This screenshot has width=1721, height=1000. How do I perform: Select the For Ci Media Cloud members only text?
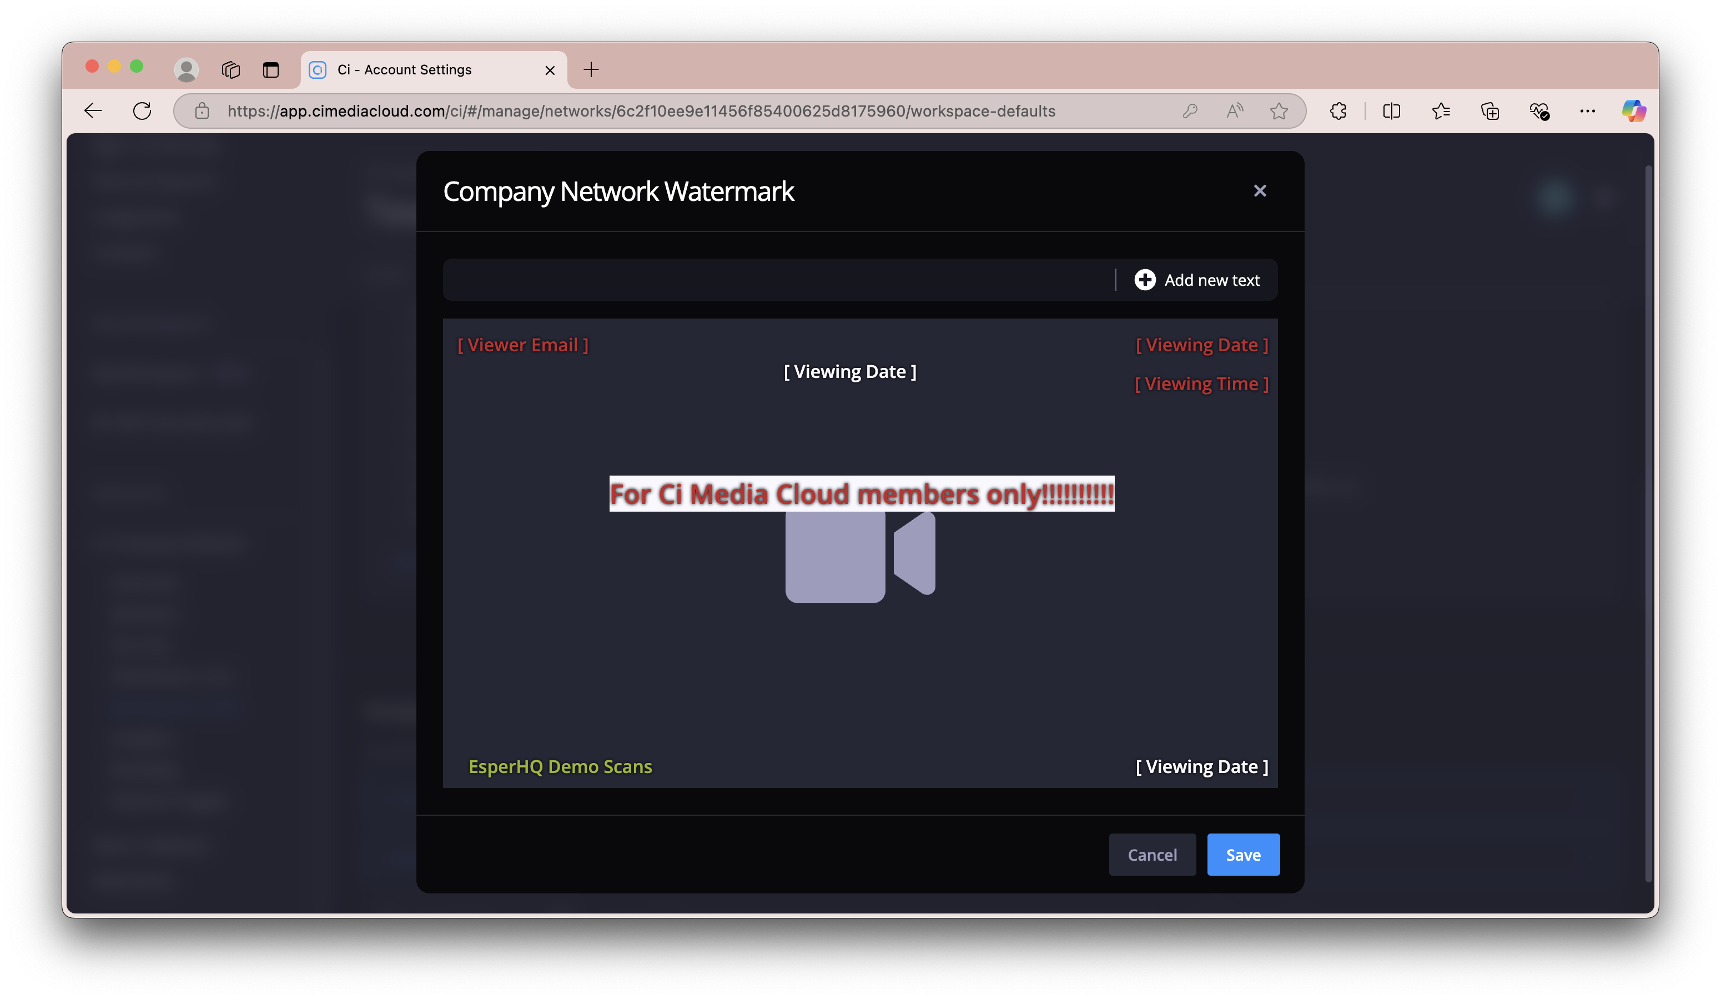click(861, 493)
